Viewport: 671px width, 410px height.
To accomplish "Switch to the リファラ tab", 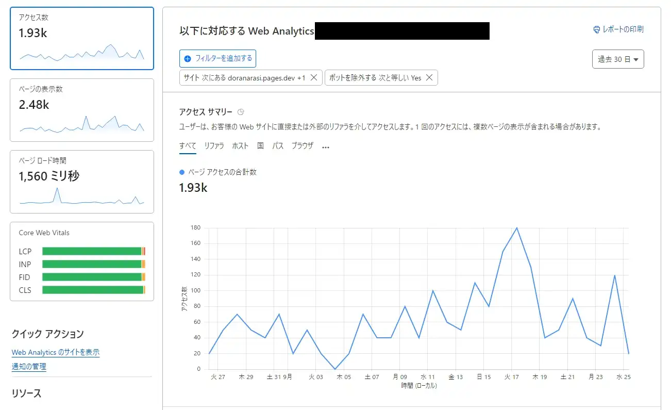I will [x=214, y=146].
